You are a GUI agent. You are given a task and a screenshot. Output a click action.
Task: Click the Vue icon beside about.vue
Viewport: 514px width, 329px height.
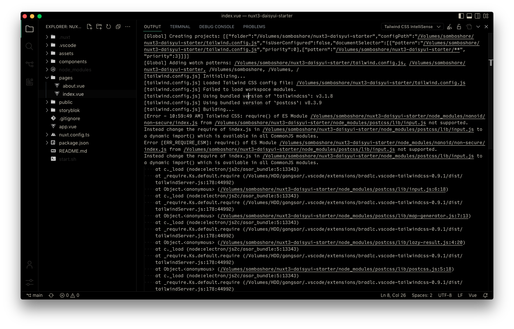click(x=57, y=86)
